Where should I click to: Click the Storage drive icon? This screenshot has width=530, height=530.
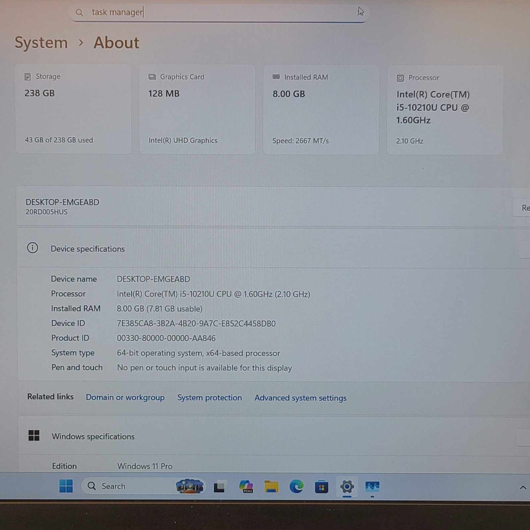click(x=27, y=77)
